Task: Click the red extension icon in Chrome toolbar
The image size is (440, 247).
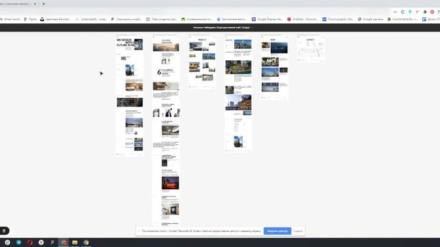Action: [432, 12]
